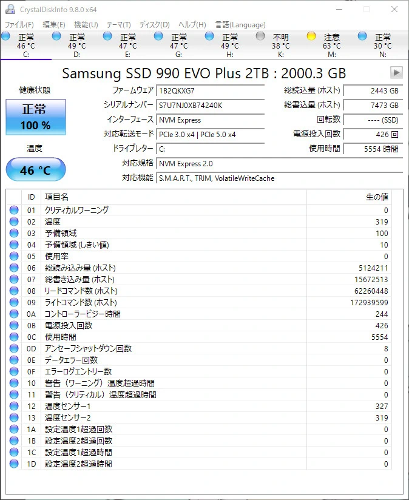Switch to drive M: tab showing 63 °C
409x500 pixels.
point(331,45)
